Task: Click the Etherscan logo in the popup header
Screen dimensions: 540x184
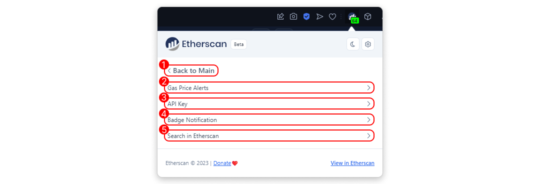Action: (196, 44)
